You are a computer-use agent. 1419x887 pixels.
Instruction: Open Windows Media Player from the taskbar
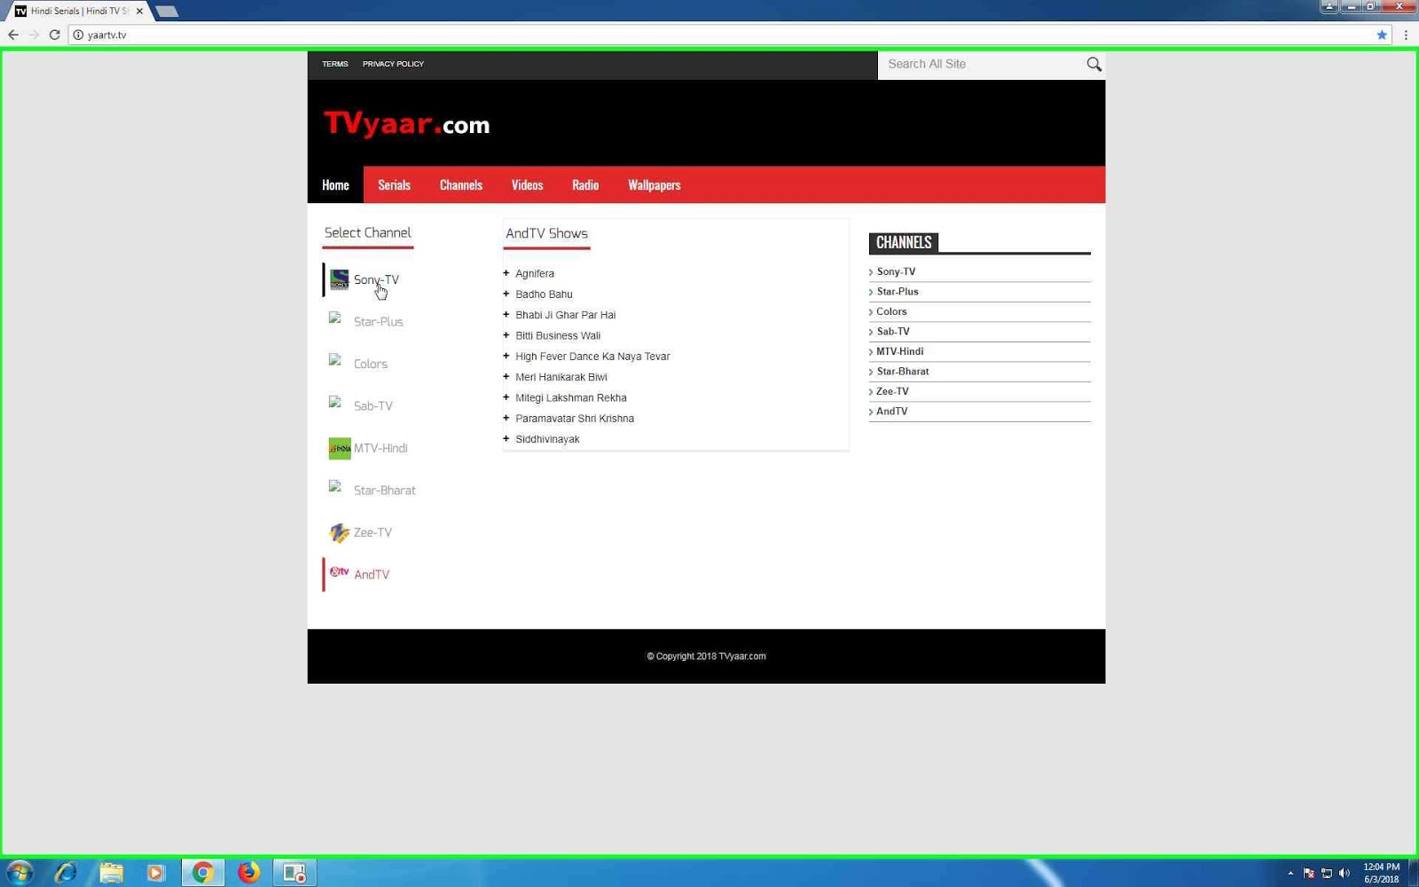pos(156,873)
